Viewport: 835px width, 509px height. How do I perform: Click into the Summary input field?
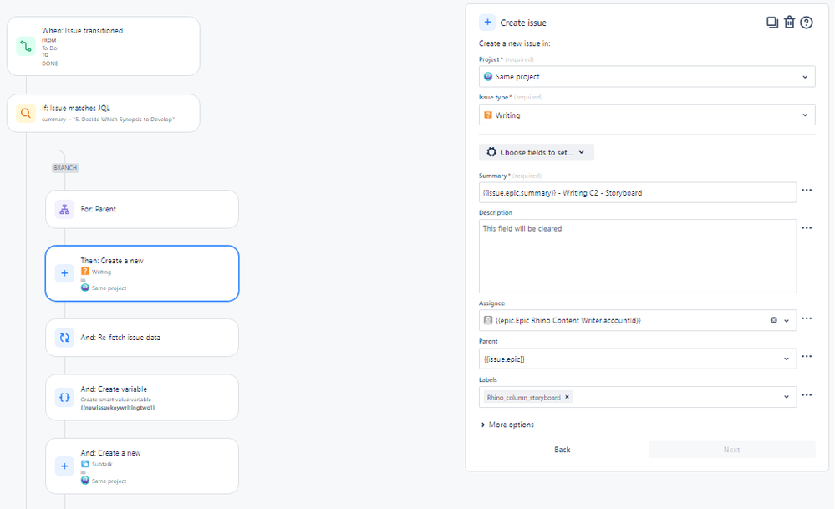tap(638, 193)
